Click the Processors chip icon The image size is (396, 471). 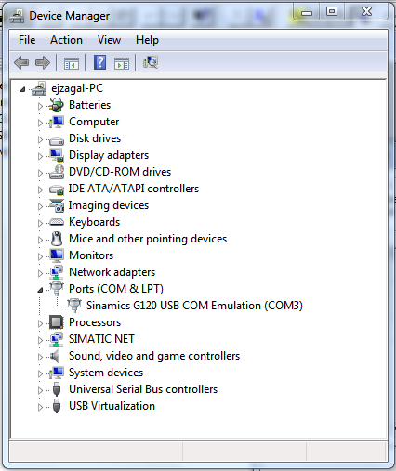(x=57, y=322)
